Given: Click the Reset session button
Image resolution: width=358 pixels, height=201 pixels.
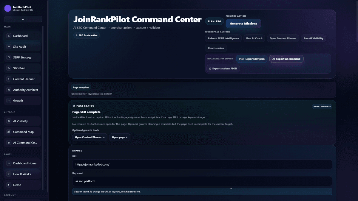Looking at the screenshot, I should 216,48.
